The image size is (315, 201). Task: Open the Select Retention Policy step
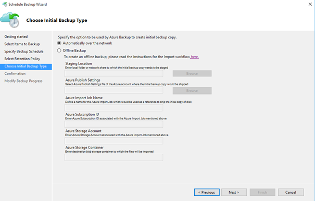[x=22, y=59]
